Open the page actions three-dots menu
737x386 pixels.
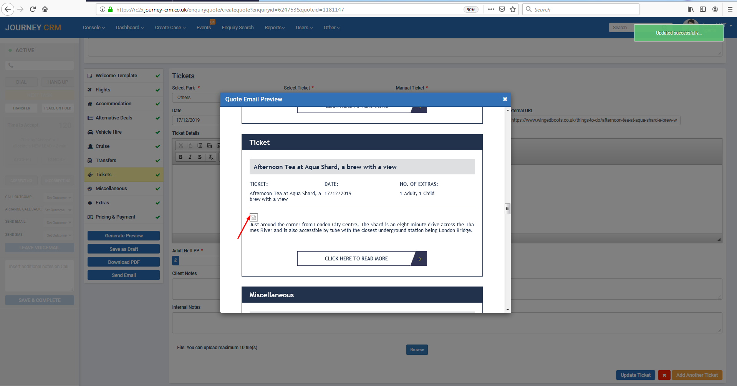tap(491, 9)
